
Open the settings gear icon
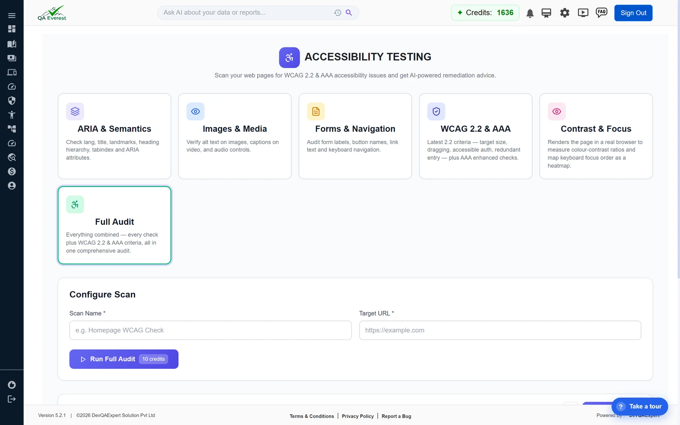(564, 13)
